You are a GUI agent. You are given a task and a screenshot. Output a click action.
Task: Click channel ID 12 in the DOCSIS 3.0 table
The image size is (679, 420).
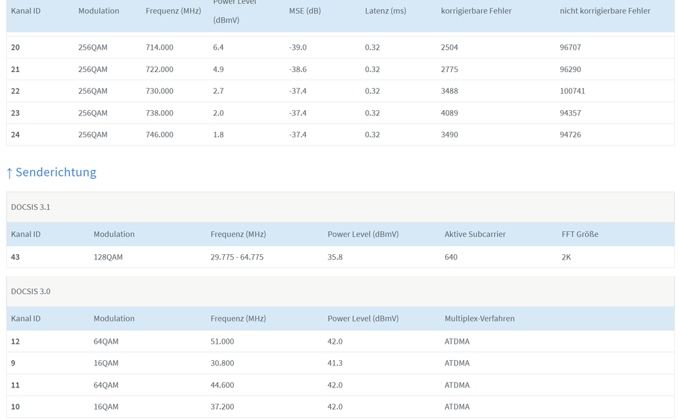[x=16, y=341]
